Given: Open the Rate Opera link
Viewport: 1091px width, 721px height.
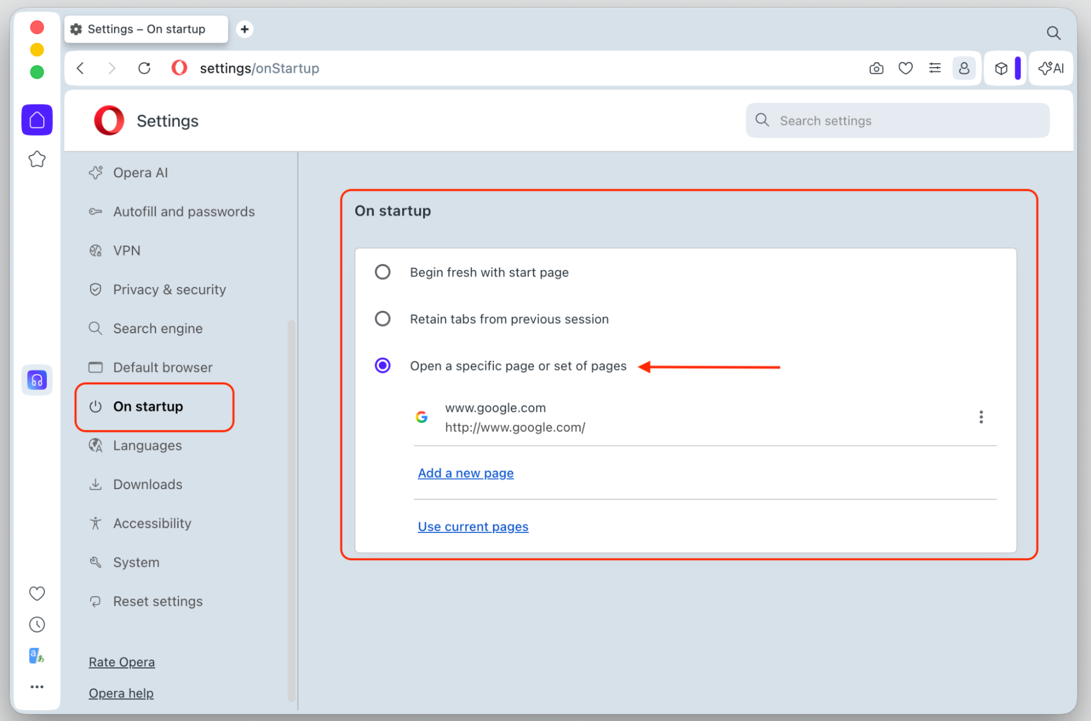Looking at the screenshot, I should pyautogui.click(x=122, y=662).
